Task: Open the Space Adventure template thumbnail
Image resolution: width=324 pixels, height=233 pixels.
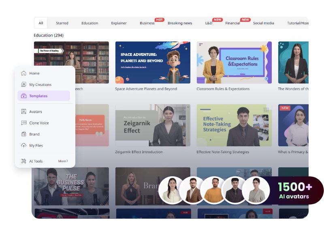Action: 153,62
